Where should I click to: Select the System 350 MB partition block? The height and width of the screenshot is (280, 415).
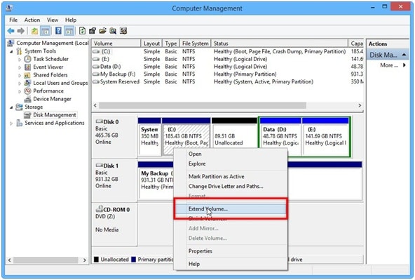(x=149, y=136)
